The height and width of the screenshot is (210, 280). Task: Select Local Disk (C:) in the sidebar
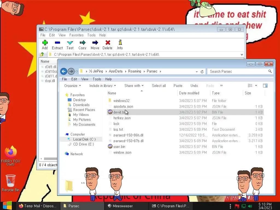pyautogui.click(x=84, y=139)
